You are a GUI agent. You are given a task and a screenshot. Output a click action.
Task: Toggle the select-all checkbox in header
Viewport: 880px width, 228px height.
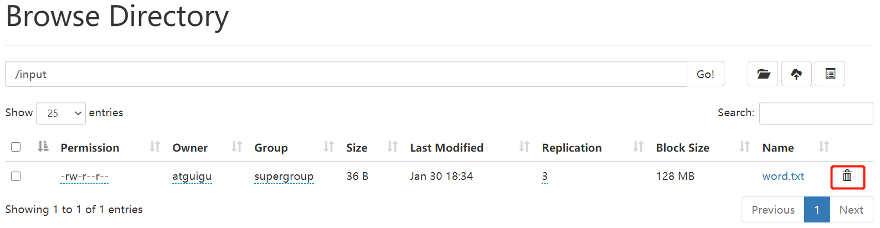tap(16, 147)
